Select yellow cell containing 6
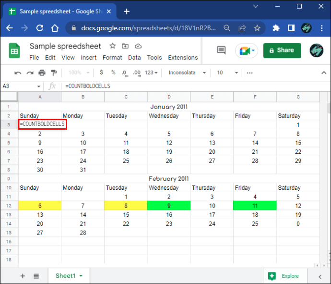331x284 pixels. tap(40, 206)
